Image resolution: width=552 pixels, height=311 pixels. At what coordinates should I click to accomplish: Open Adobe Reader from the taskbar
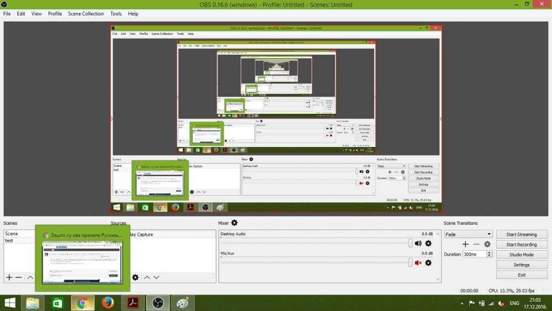click(132, 303)
